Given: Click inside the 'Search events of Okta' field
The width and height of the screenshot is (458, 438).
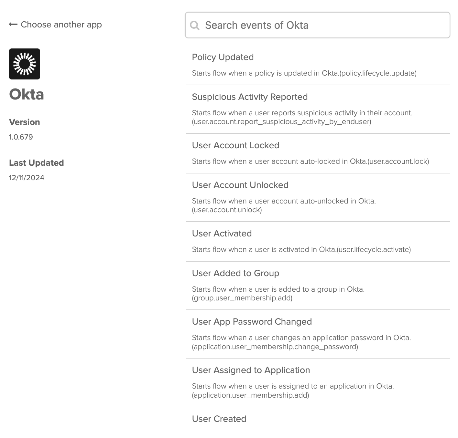Looking at the screenshot, I should [291, 25].
